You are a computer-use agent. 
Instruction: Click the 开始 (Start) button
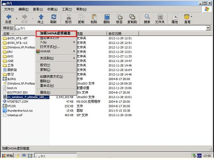(7, 155)
